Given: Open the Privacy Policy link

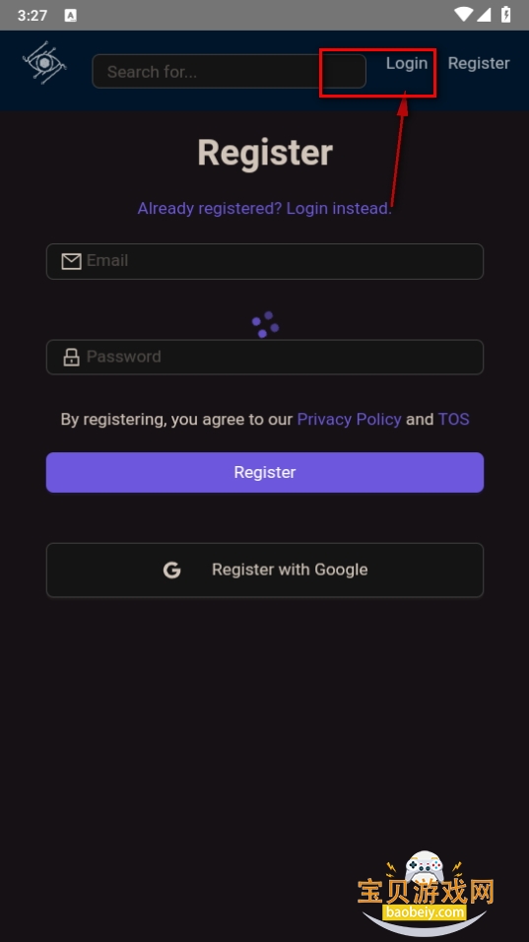Looking at the screenshot, I should point(349,420).
